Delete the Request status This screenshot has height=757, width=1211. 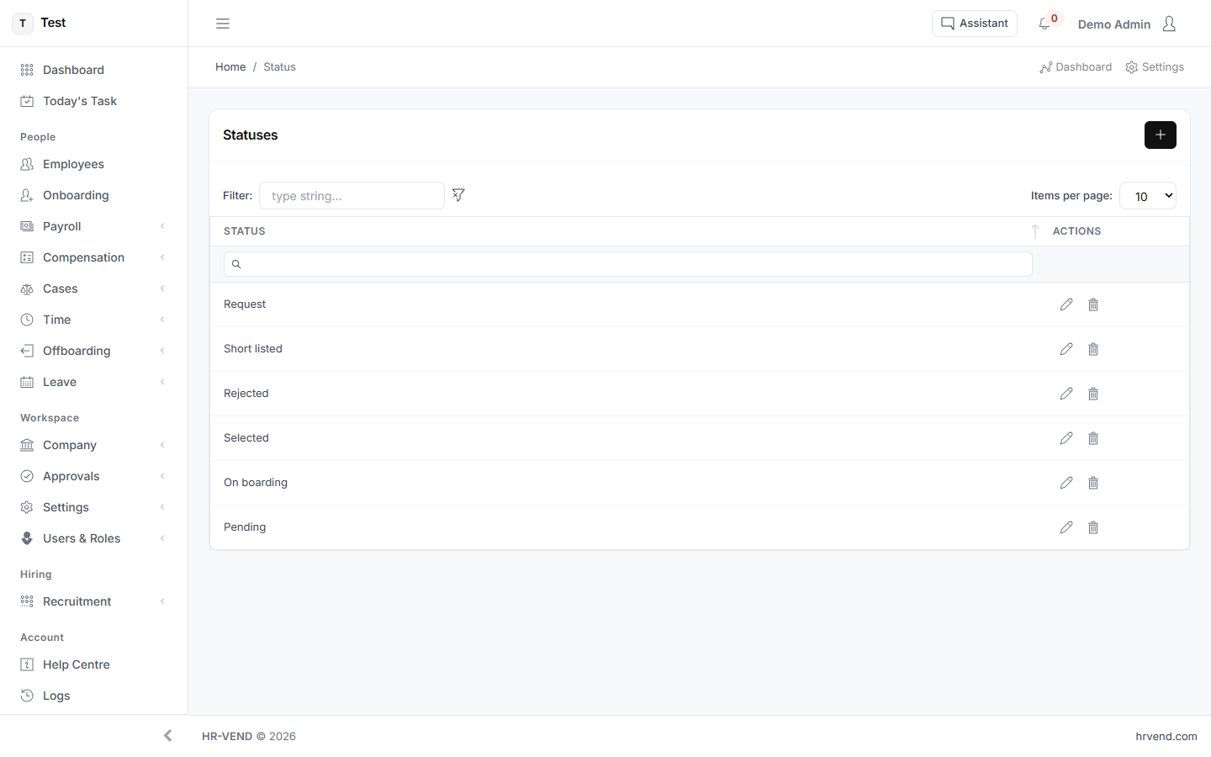1093,304
